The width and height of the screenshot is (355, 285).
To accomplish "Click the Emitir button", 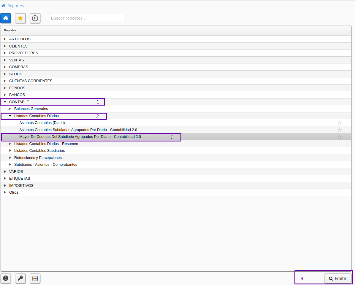I will [337, 278].
